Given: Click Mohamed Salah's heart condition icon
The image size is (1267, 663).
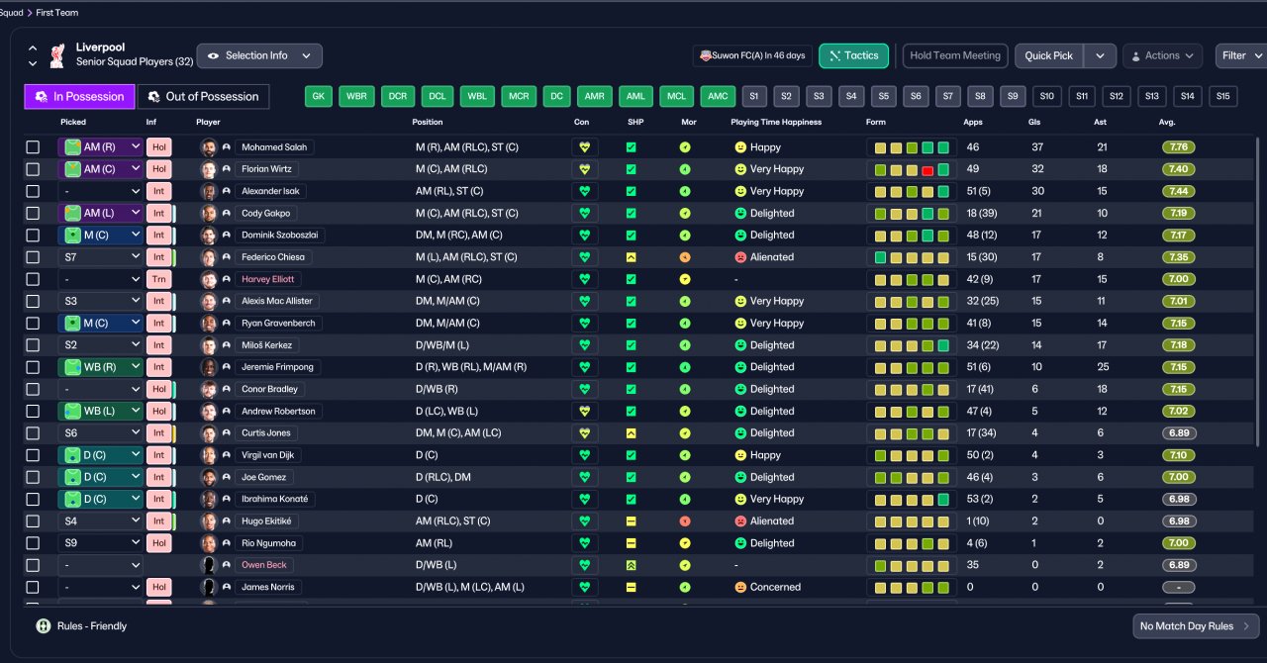Looking at the screenshot, I should pos(584,147).
